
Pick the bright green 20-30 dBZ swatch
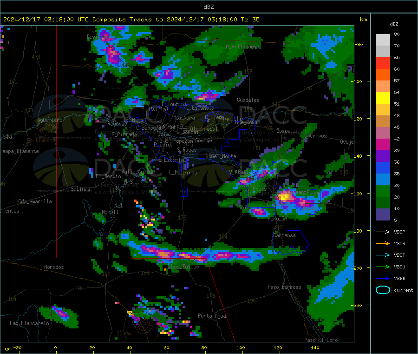(383, 191)
